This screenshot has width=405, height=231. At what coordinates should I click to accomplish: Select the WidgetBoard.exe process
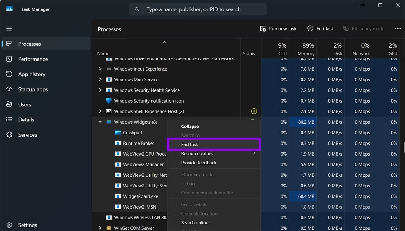140,196
